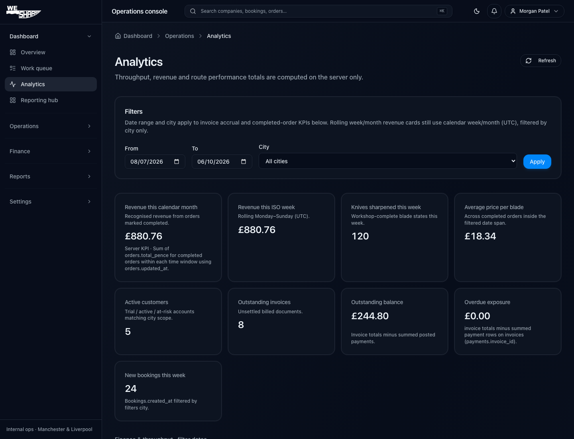Screen dimensions: 574x439
Task: Click the From date field 08/07/2026
Action: pyautogui.click(x=155, y=162)
